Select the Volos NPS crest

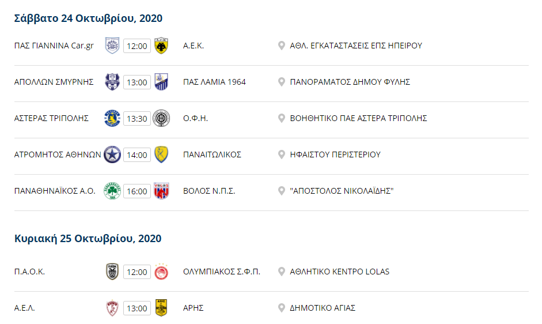(161, 191)
